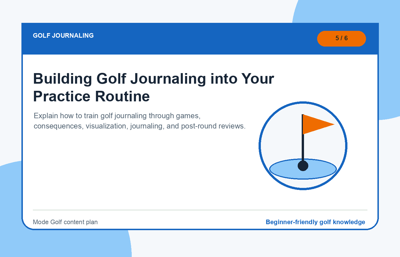Click the title 'Building Golf Journaling into Your Practice Routine'
The height and width of the screenshot is (257, 400).
pos(154,87)
